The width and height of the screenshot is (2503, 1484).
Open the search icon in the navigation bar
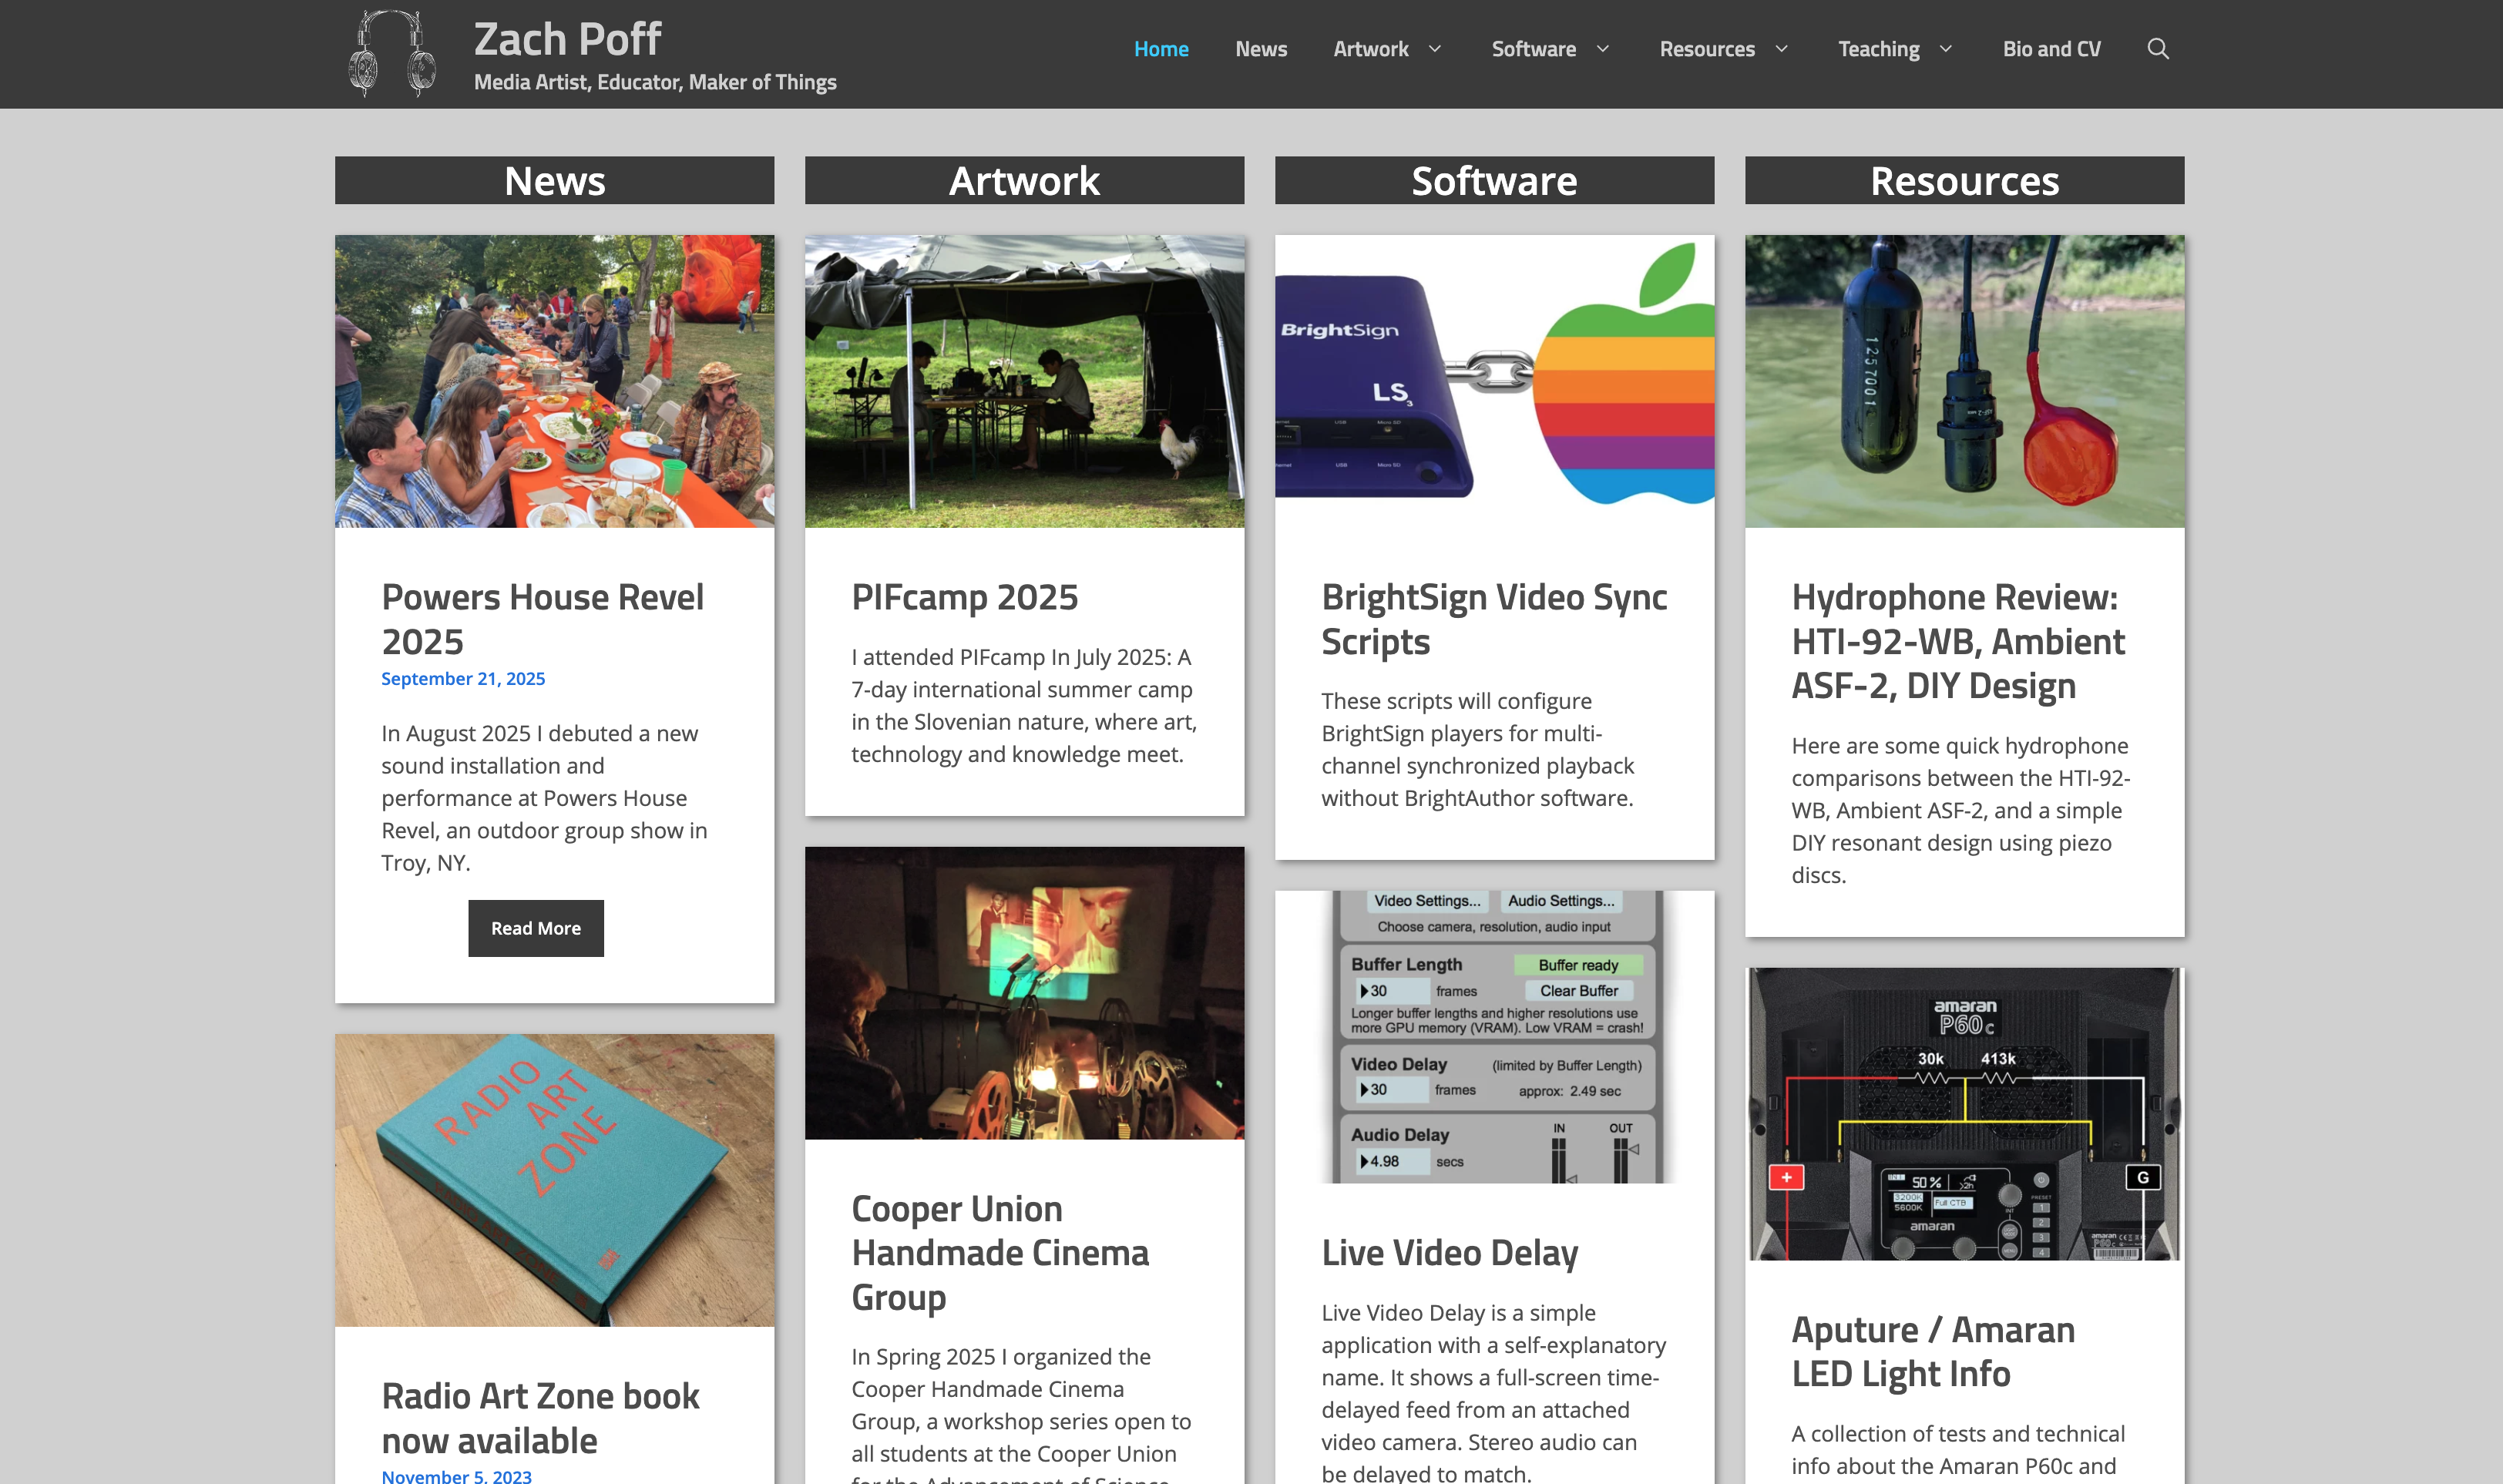point(2158,48)
